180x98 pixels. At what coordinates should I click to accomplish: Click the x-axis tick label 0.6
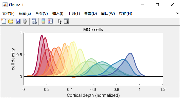coord(93,89)
